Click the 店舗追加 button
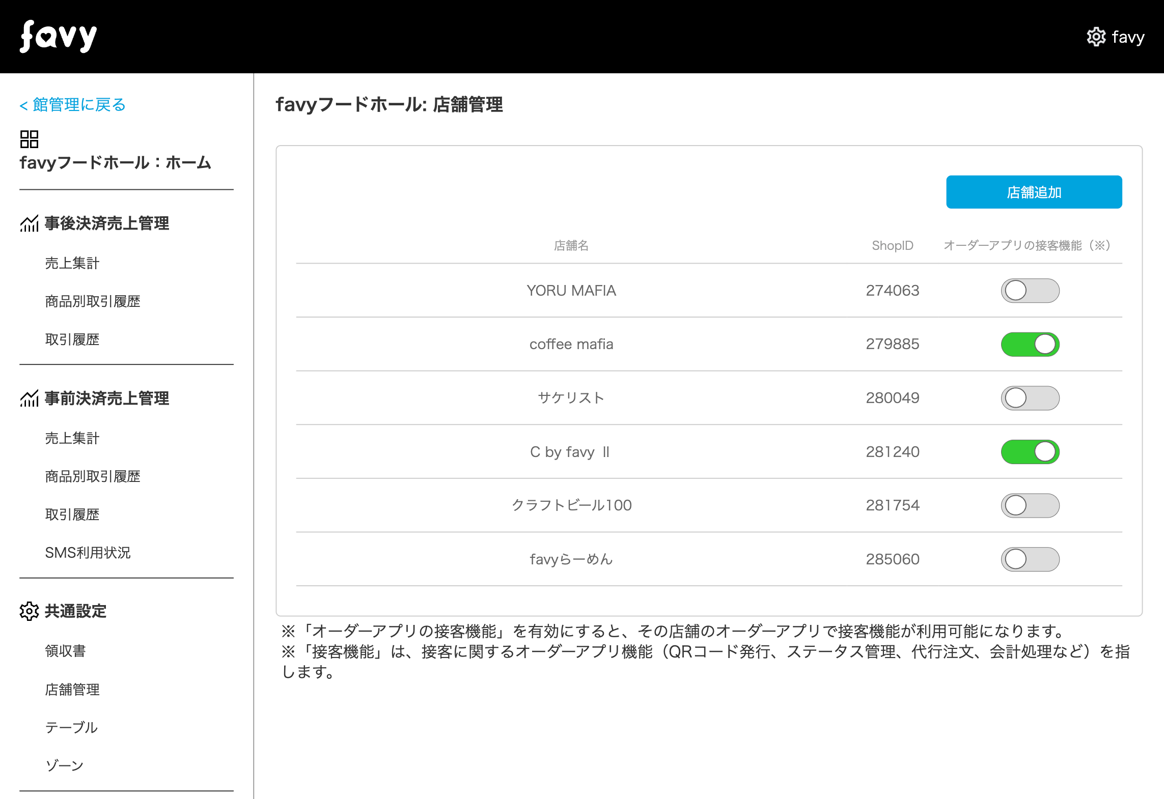Screen dimensions: 1164x799 point(1034,192)
